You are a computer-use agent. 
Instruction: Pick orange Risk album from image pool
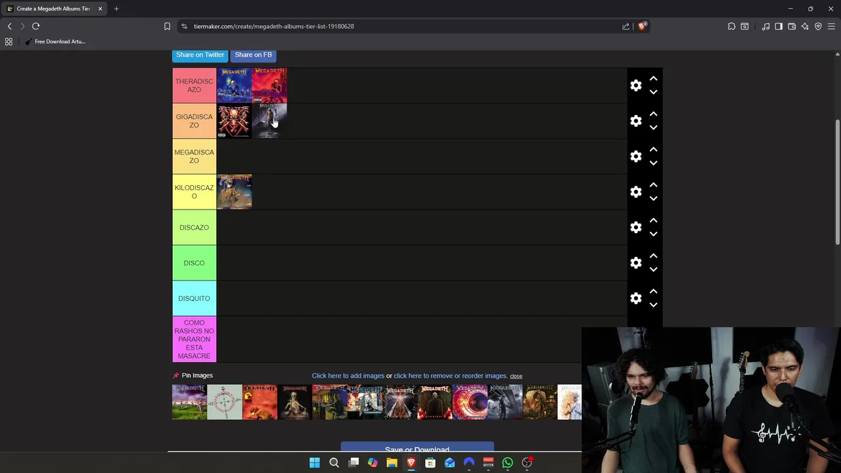(260, 402)
